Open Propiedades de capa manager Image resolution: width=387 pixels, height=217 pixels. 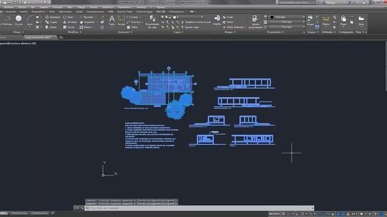point(152,22)
